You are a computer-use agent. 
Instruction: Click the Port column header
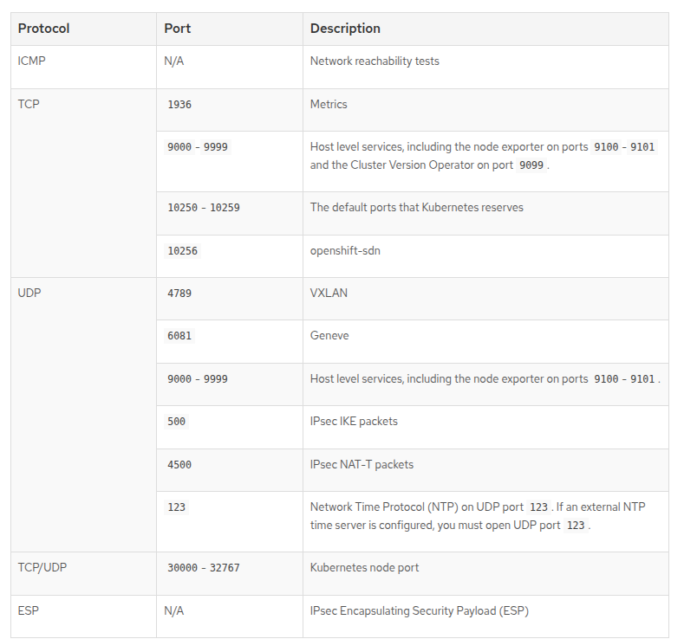tap(178, 29)
